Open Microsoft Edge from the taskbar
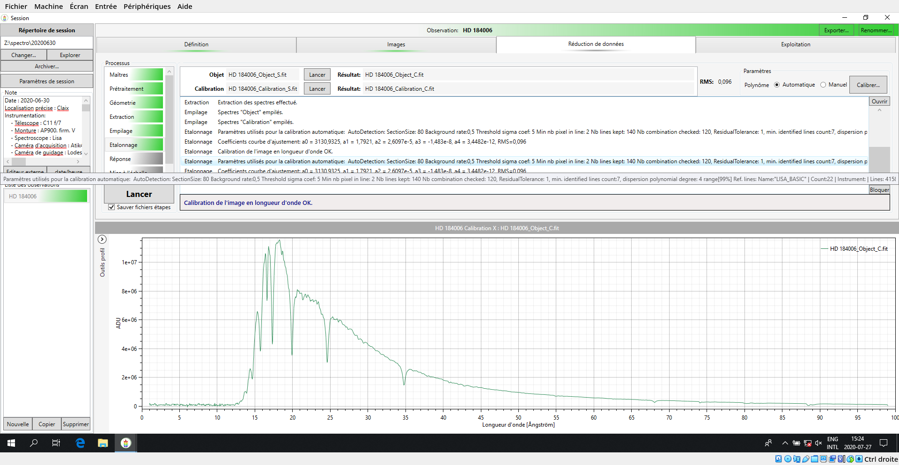This screenshot has height=465, width=899. coord(80,443)
